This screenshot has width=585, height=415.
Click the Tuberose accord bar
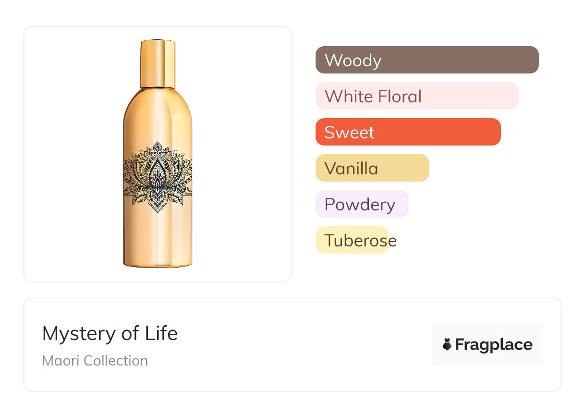pyautogui.click(x=352, y=240)
